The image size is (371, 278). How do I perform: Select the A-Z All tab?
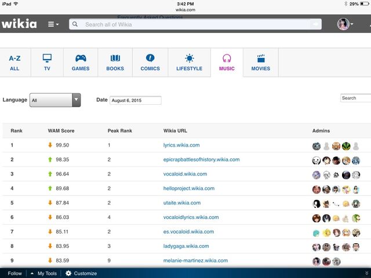[14, 63]
